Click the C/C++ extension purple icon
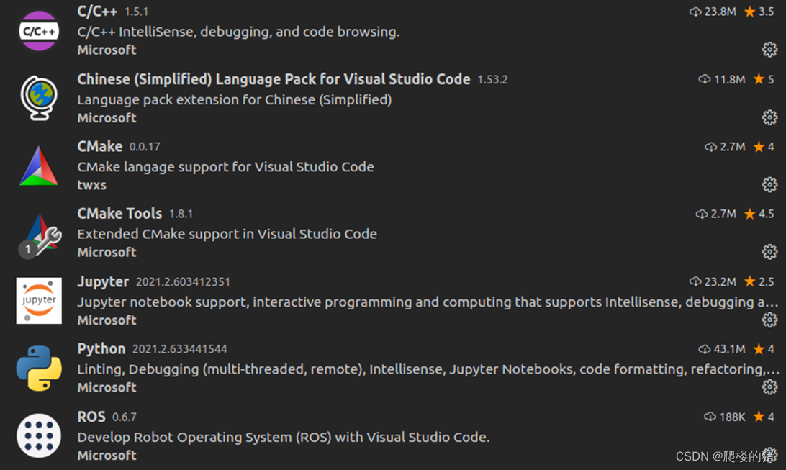The width and height of the screenshot is (786, 470). click(39, 31)
